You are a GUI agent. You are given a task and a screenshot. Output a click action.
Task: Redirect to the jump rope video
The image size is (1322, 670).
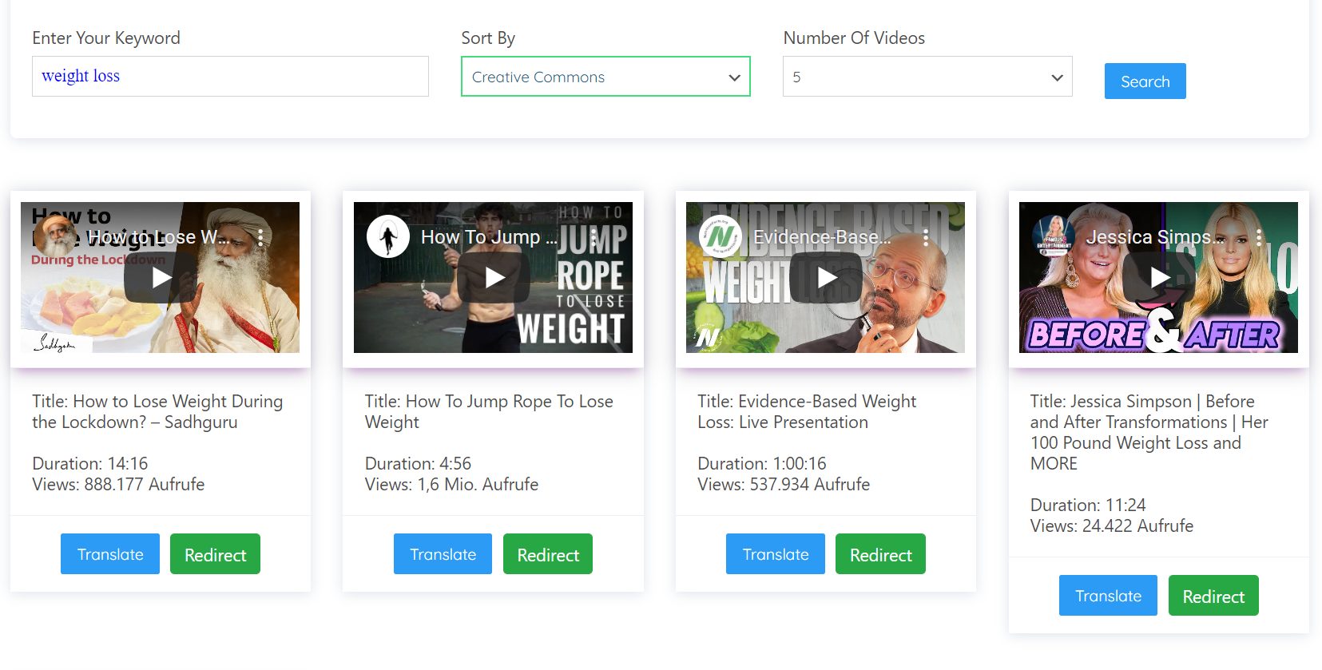point(548,554)
